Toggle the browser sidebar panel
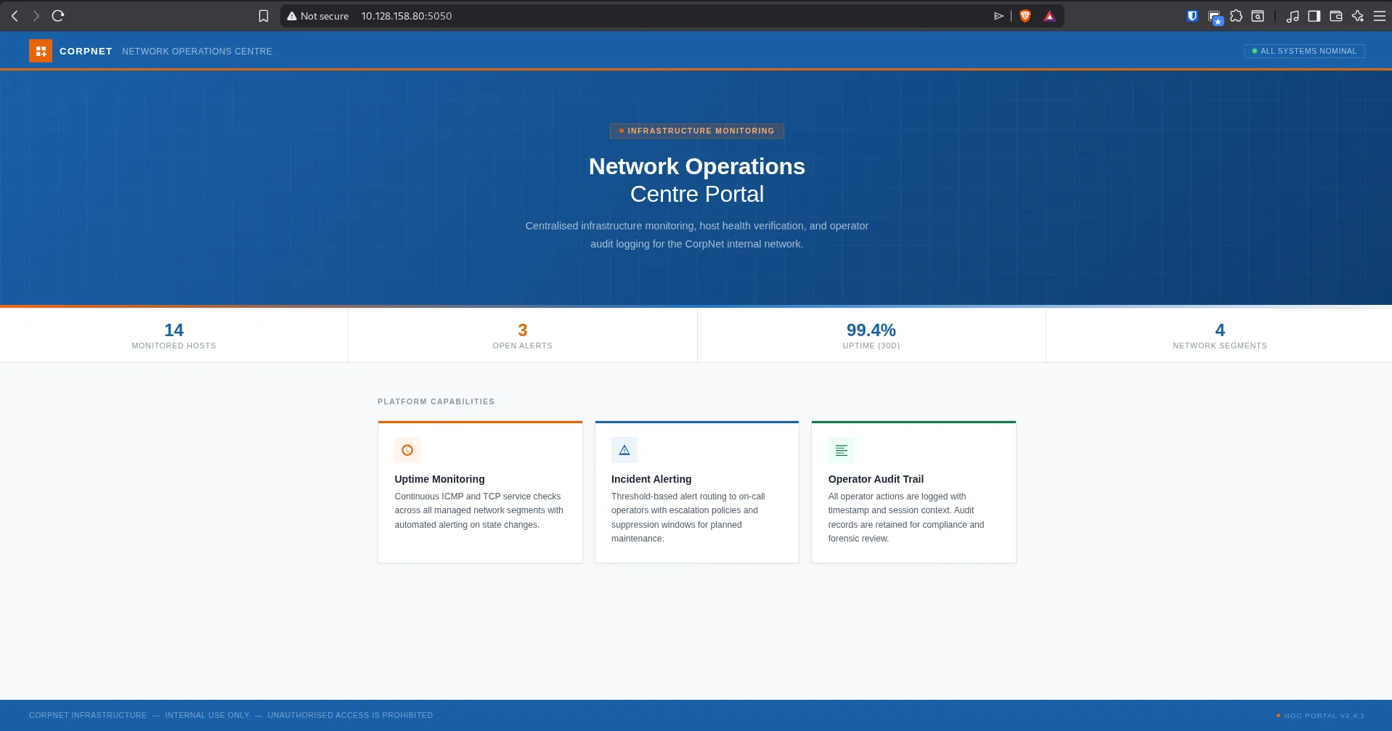 (x=1314, y=16)
